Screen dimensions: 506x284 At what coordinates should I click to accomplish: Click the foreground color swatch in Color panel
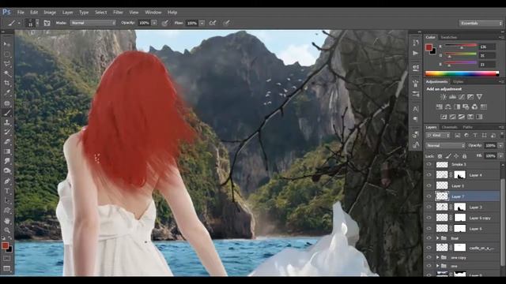[429, 47]
